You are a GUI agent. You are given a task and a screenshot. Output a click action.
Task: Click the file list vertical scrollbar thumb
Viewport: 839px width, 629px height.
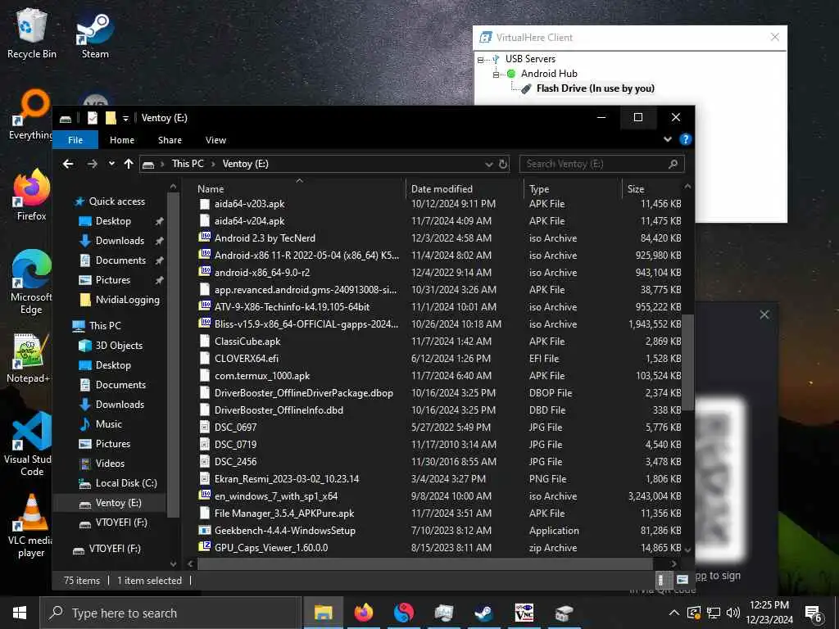[687, 362]
